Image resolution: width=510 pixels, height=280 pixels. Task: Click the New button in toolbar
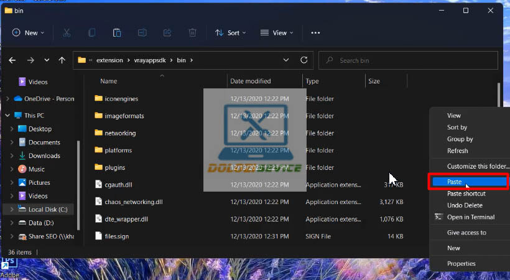click(x=25, y=33)
